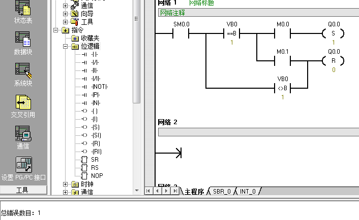Go to last tab with navigation arrow
The width and height of the screenshot is (359, 220).
coord(175,191)
